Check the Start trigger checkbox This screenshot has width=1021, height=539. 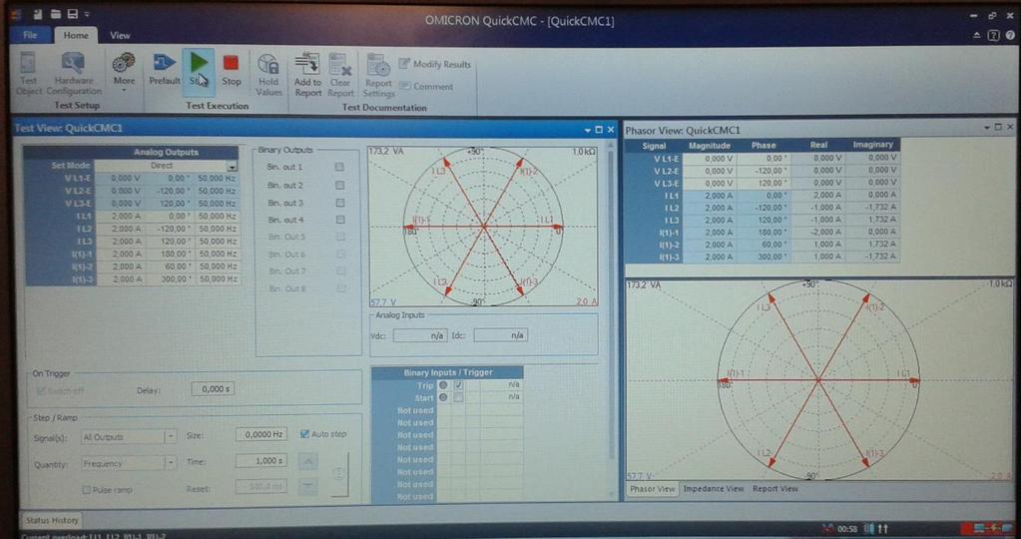coord(459,397)
